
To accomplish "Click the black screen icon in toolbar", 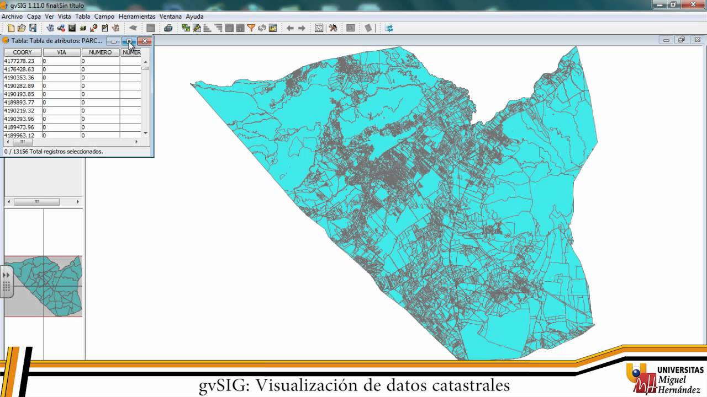I will point(72,28).
